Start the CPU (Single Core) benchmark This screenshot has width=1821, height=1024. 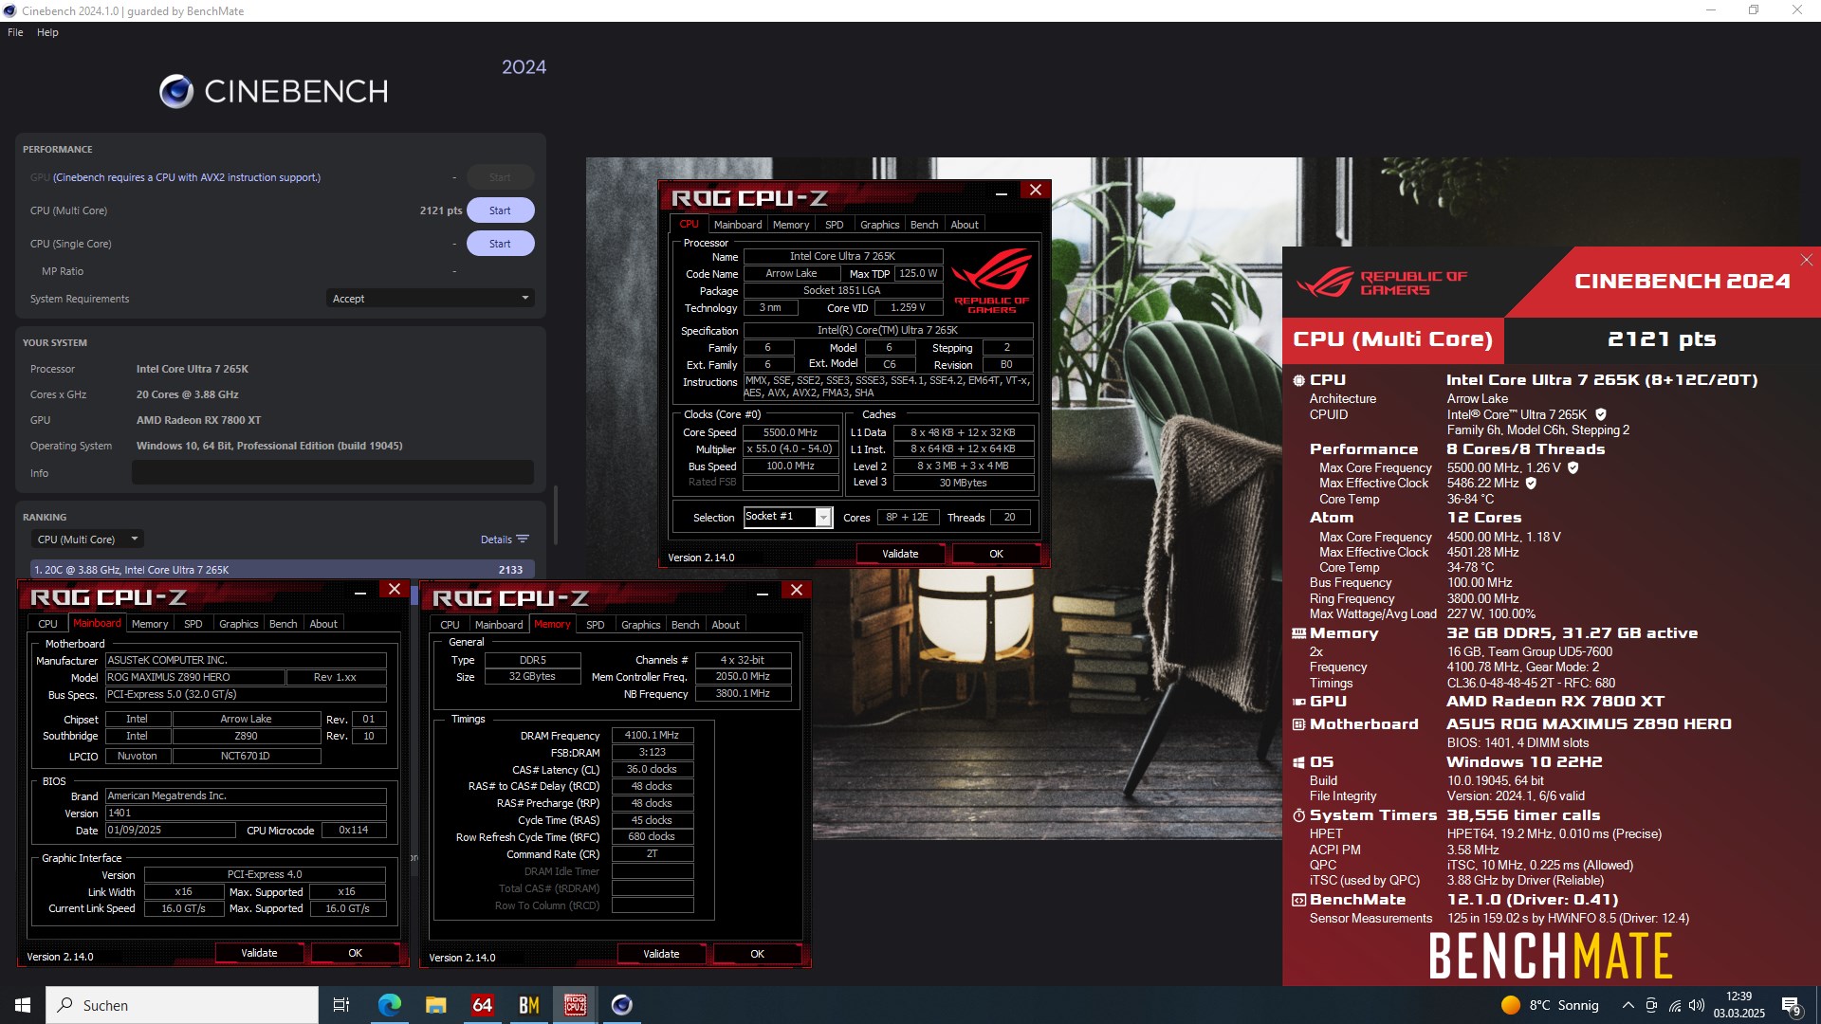coord(500,244)
